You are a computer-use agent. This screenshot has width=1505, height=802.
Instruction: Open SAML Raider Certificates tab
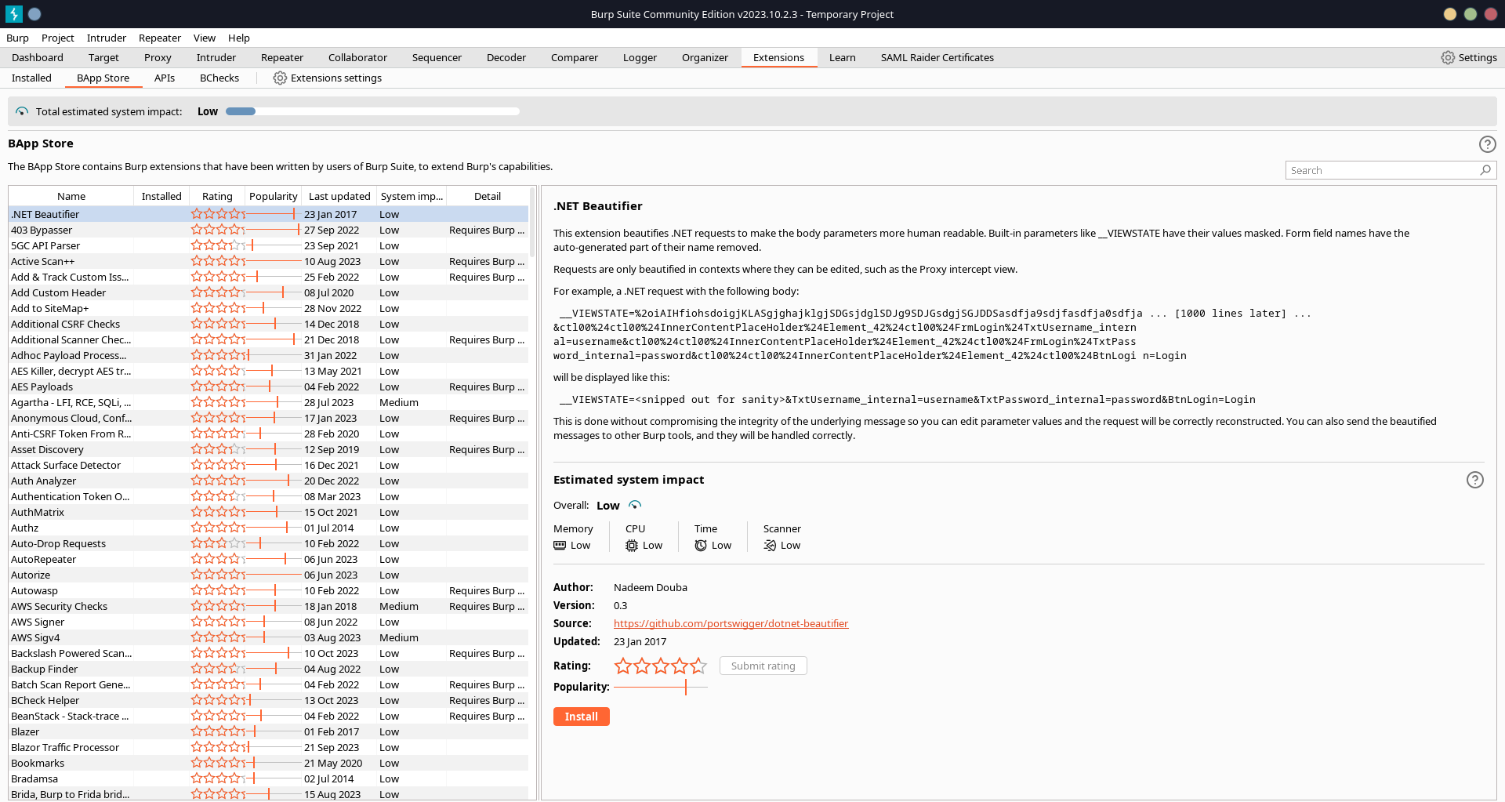coord(937,57)
